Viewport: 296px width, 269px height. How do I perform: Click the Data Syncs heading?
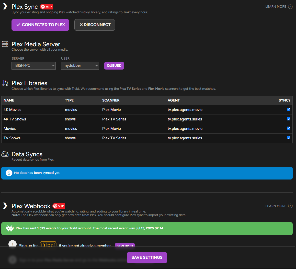click(x=27, y=154)
